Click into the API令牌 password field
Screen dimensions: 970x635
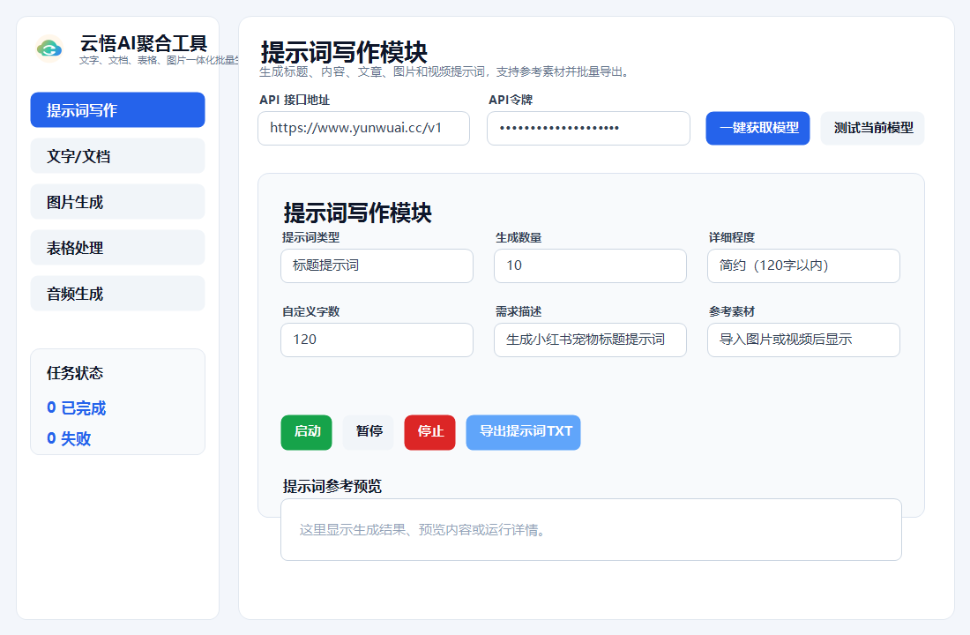tap(588, 128)
